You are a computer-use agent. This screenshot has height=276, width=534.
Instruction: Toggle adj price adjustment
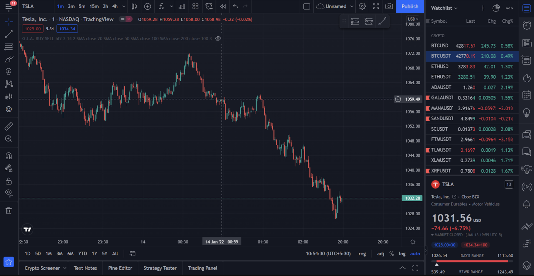coord(380,254)
